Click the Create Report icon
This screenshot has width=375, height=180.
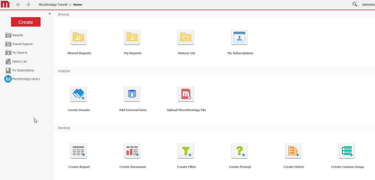pyautogui.click(x=78, y=151)
